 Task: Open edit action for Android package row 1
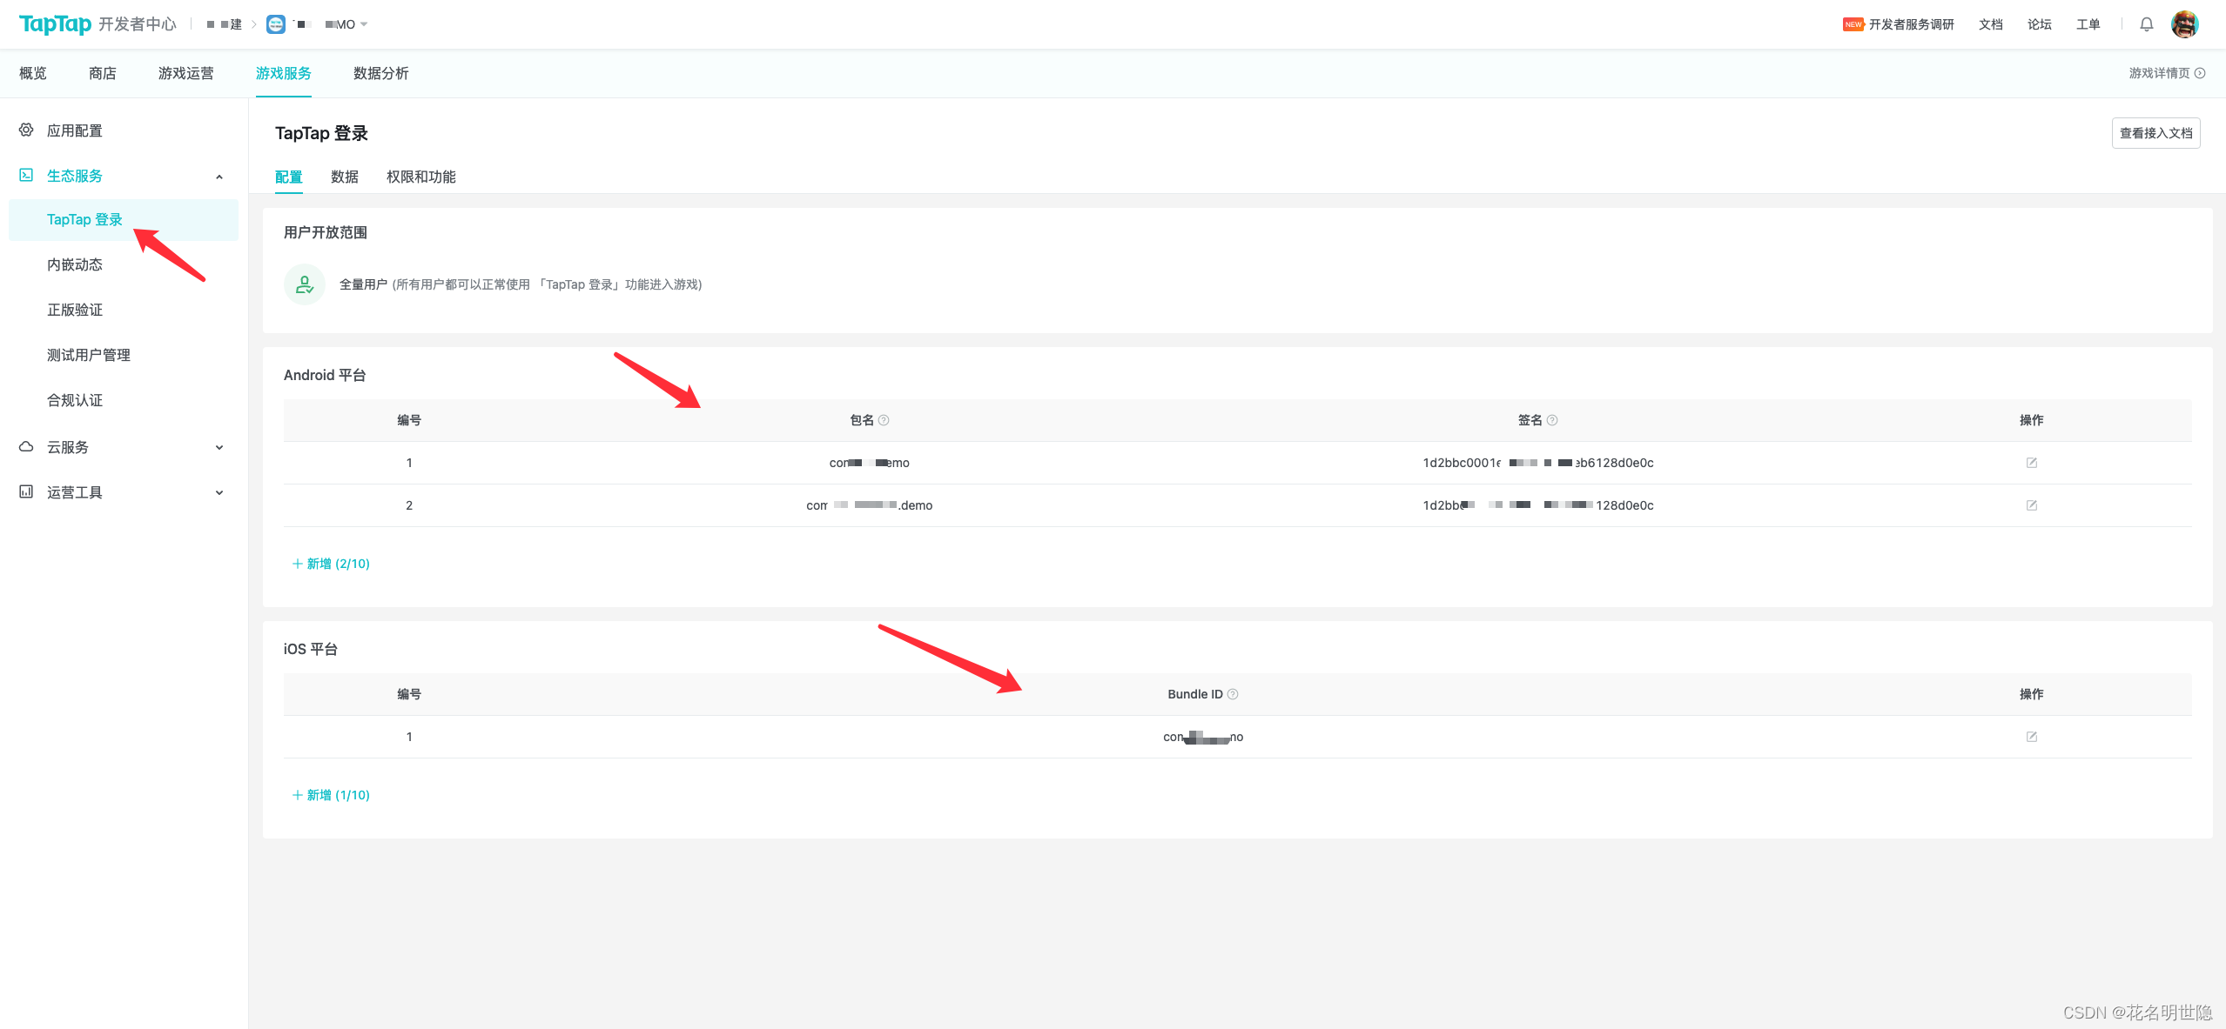[x=2031, y=463]
